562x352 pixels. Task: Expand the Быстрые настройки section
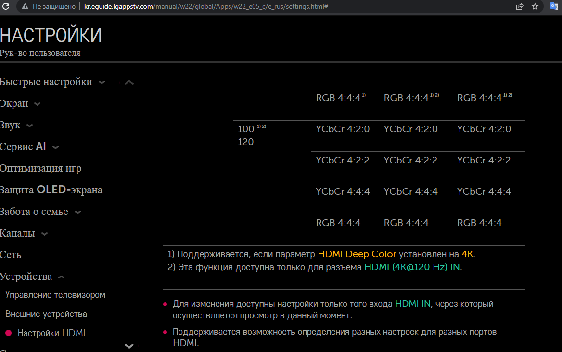point(102,82)
